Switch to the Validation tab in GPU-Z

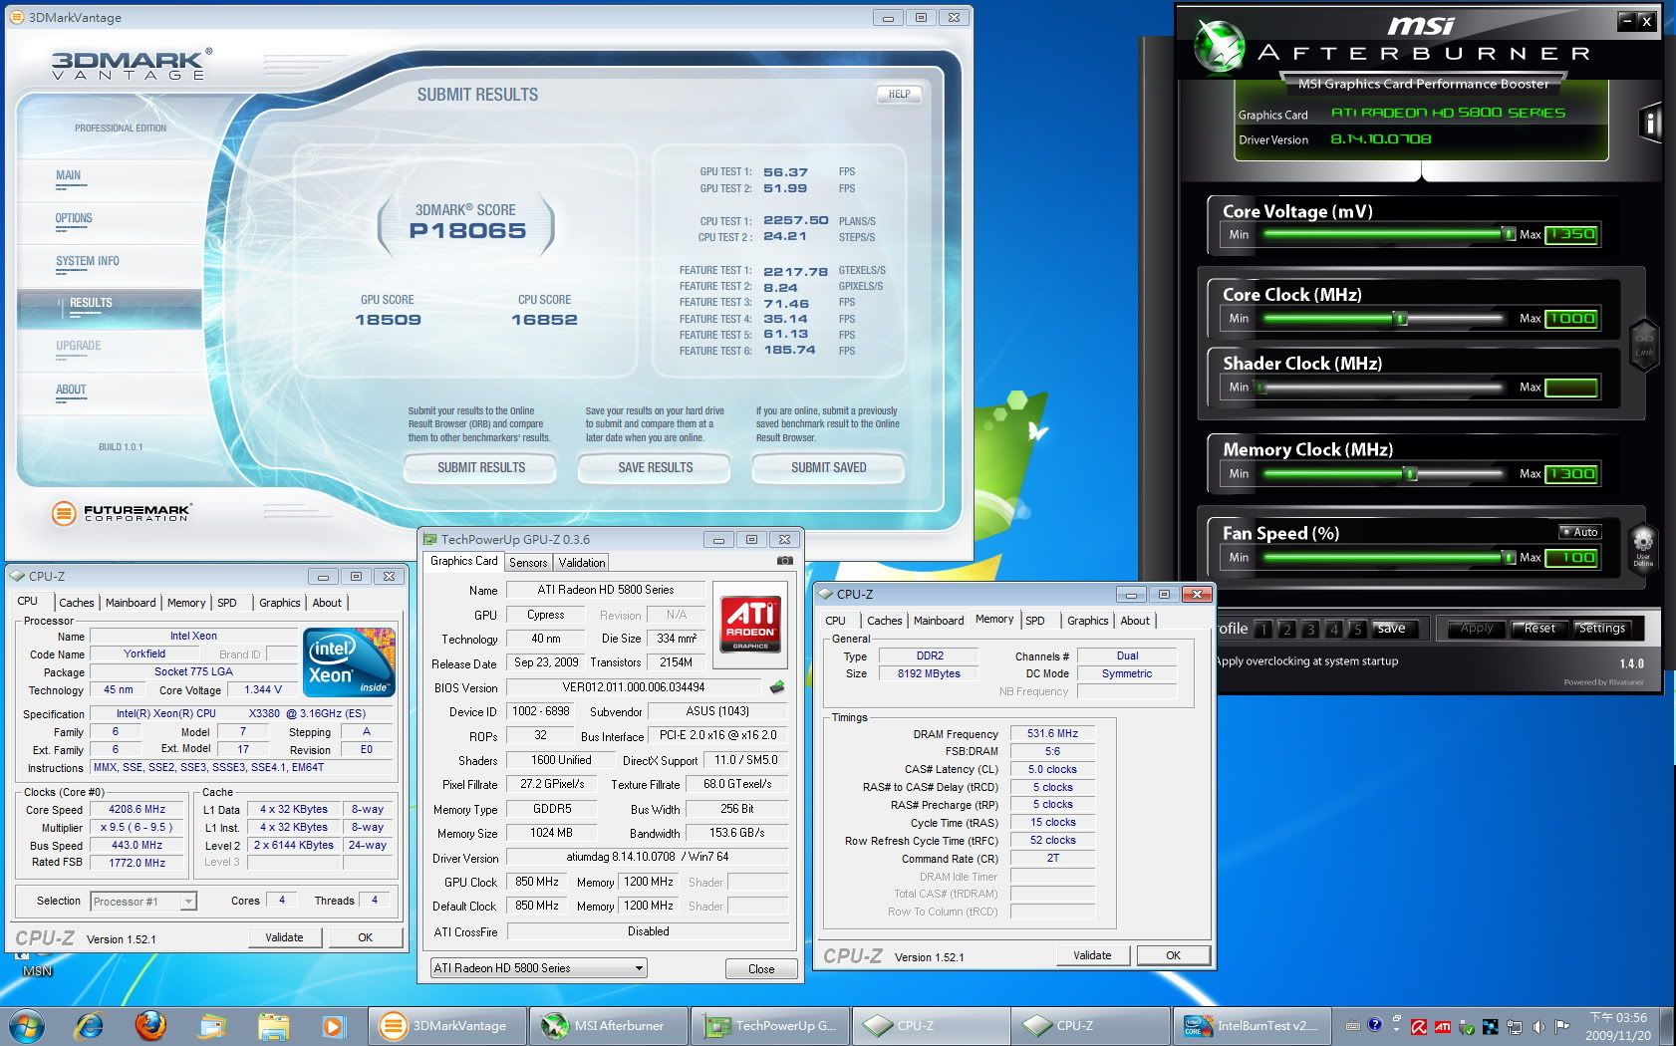click(x=582, y=563)
